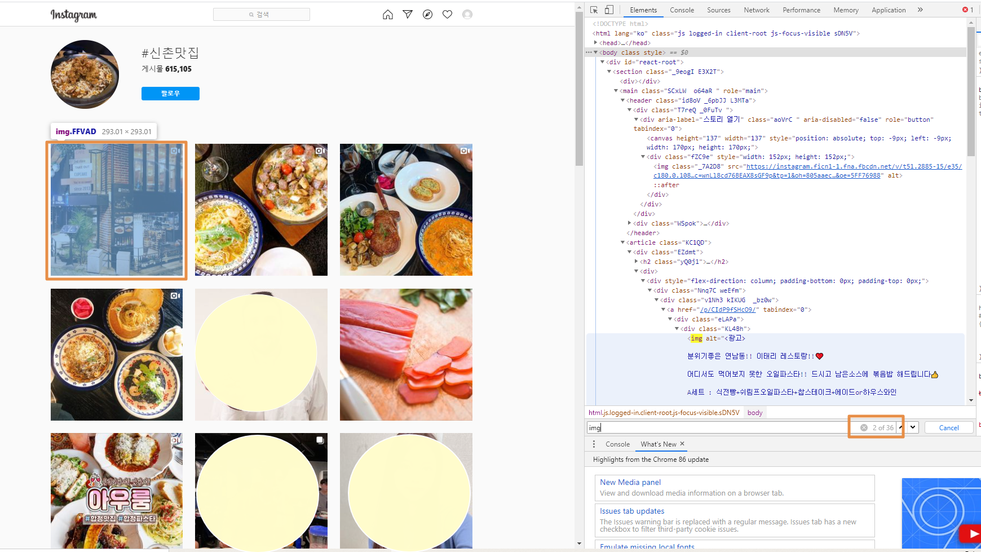Open the Performance tab
The height and width of the screenshot is (552, 981).
point(801,10)
